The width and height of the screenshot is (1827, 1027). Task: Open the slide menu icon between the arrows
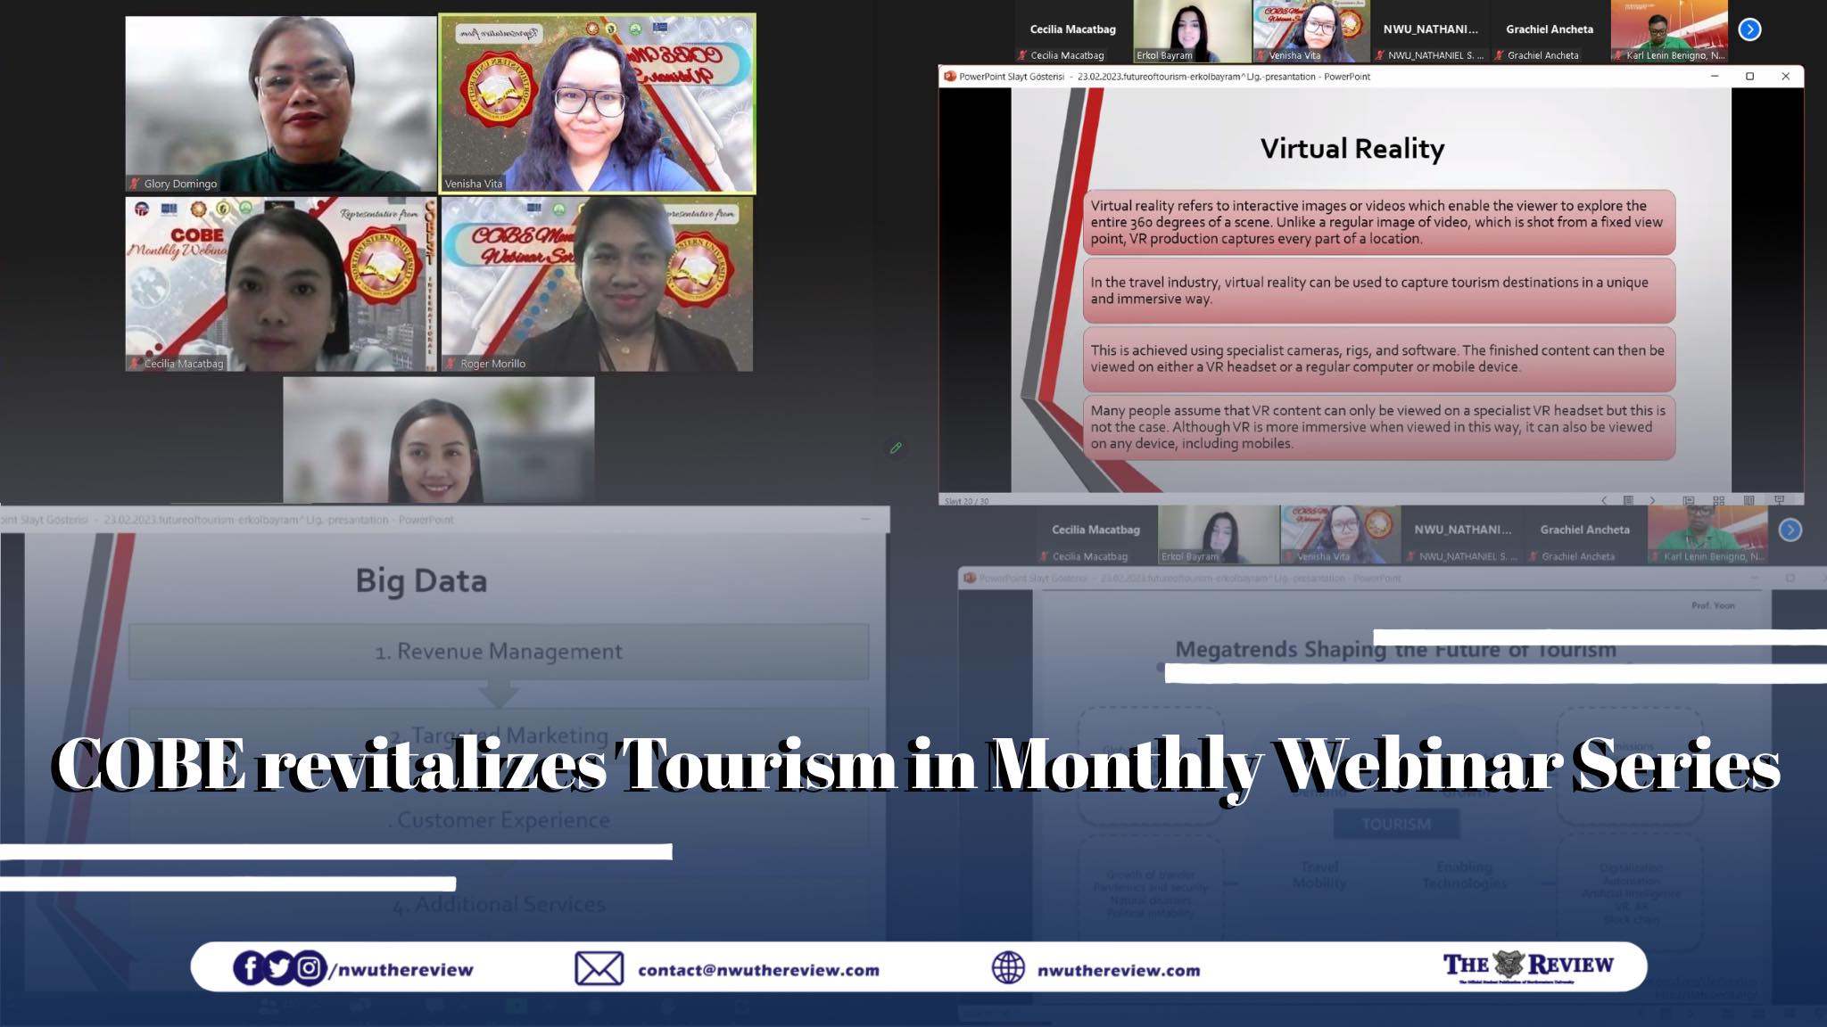[x=1628, y=500]
